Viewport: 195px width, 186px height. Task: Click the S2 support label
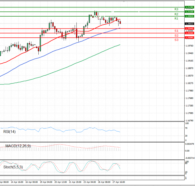point(176,35)
